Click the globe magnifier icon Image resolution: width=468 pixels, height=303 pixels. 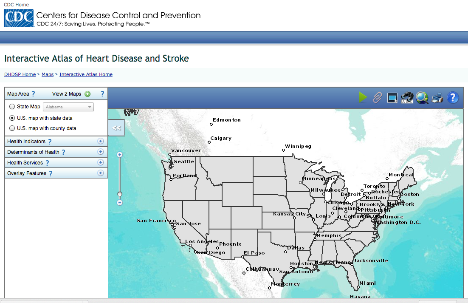point(422,97)
